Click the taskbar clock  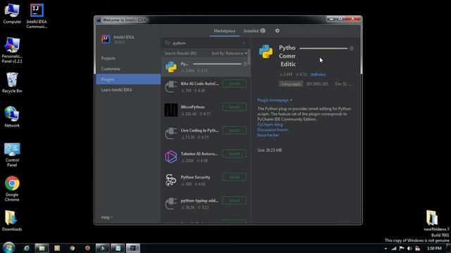434,248
